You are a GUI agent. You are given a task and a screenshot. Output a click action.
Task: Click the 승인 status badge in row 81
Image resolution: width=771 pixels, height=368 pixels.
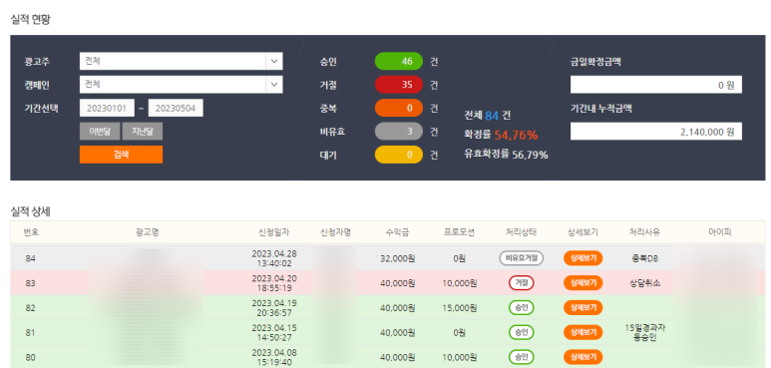point(522,332)
